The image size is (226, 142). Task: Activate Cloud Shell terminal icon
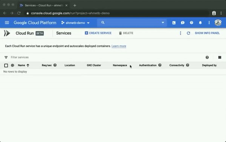click(174, 23)
